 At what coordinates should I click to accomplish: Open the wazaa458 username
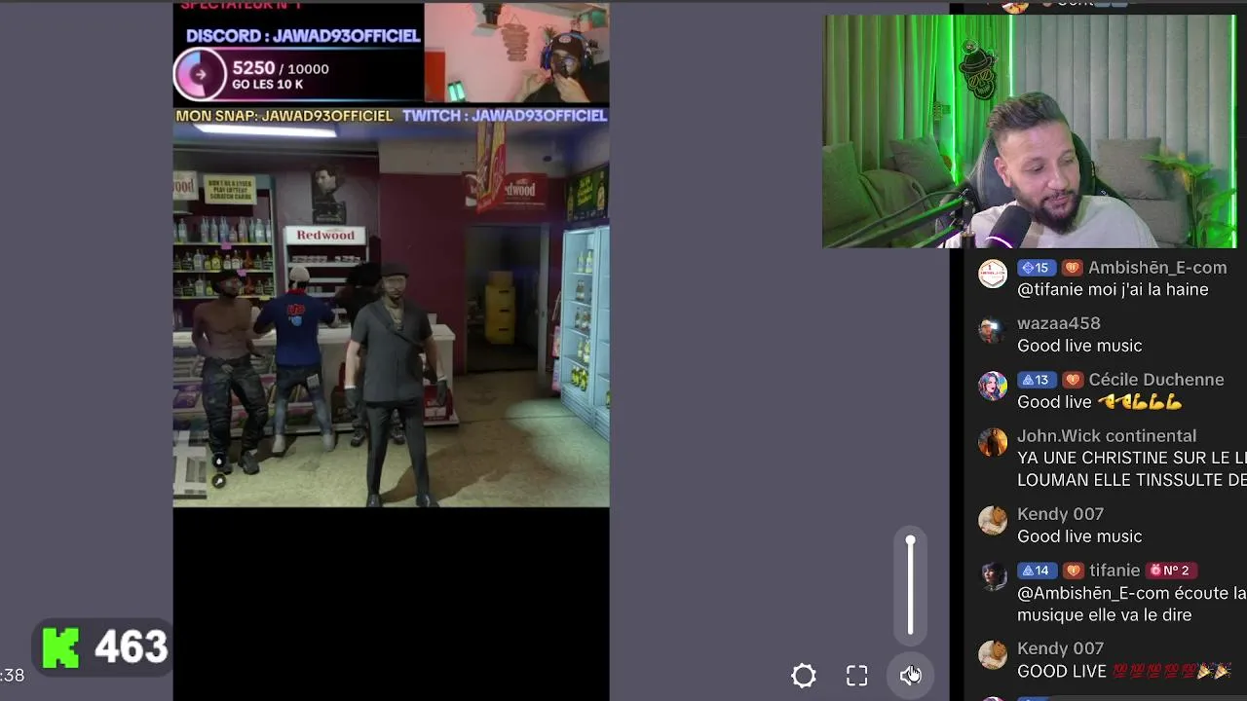pyautogui.click(x=1059, y=323)
